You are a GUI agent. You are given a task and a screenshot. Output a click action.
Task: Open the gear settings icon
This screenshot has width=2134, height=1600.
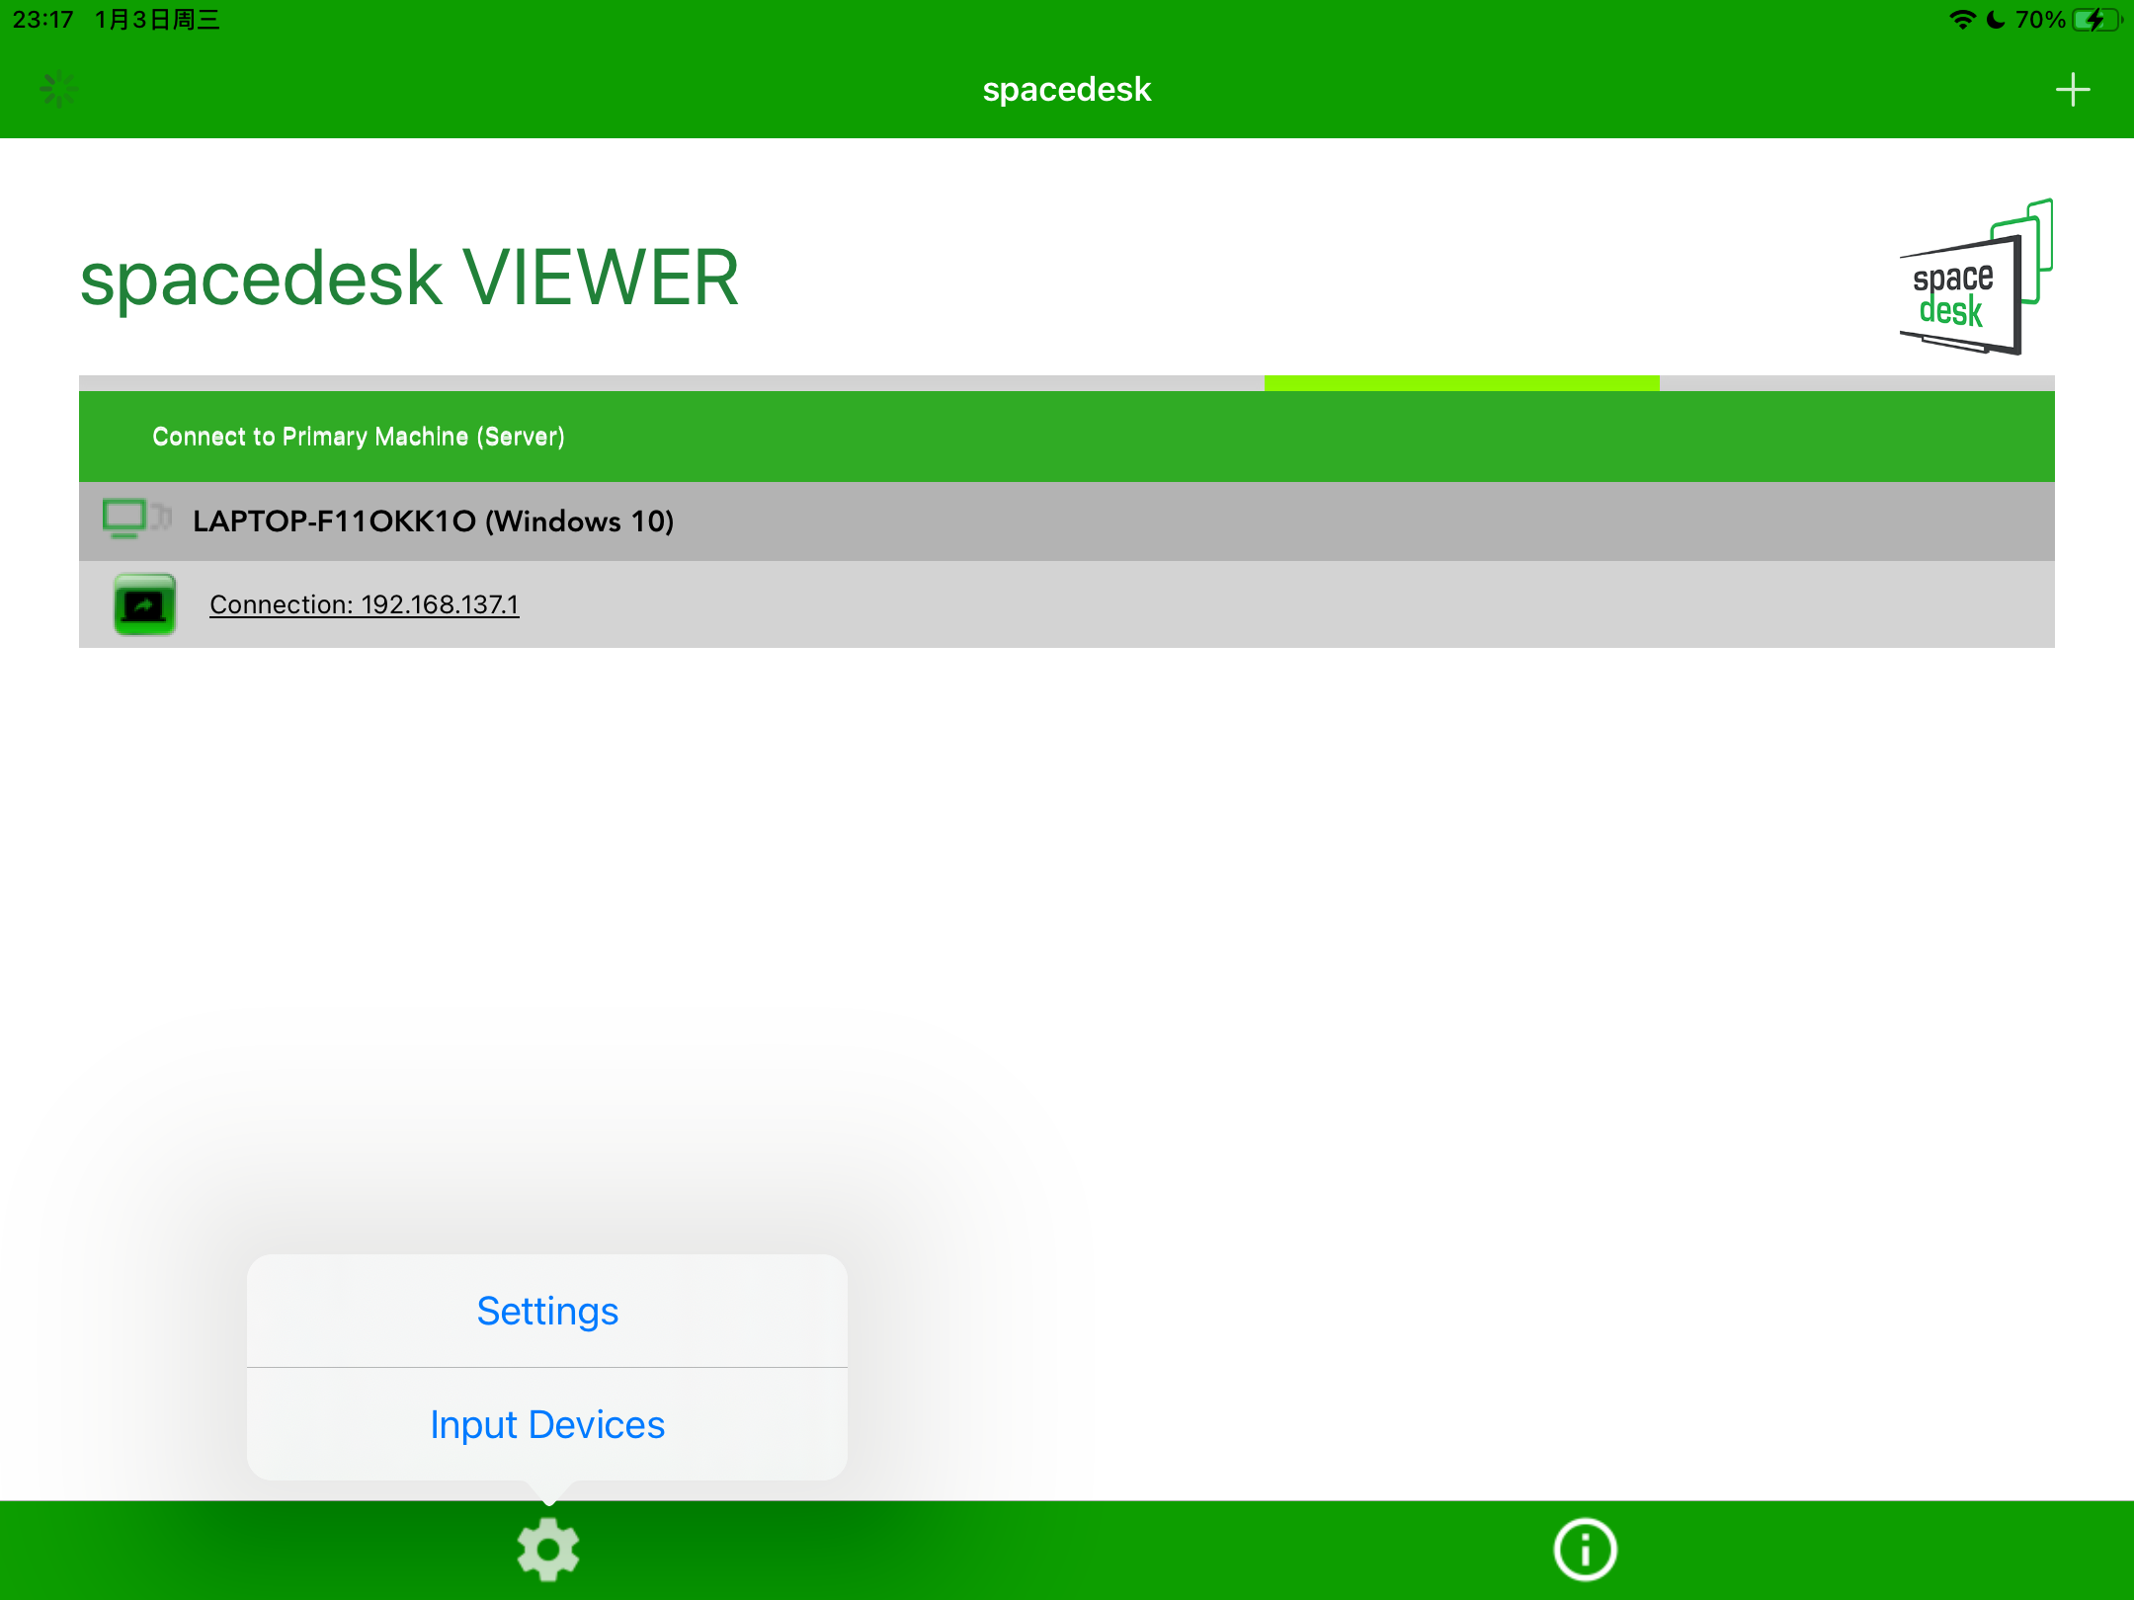[x=548, y=1550]
